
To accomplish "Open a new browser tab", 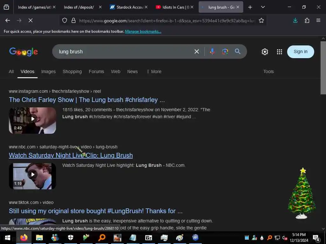I will tap(250, 7).
